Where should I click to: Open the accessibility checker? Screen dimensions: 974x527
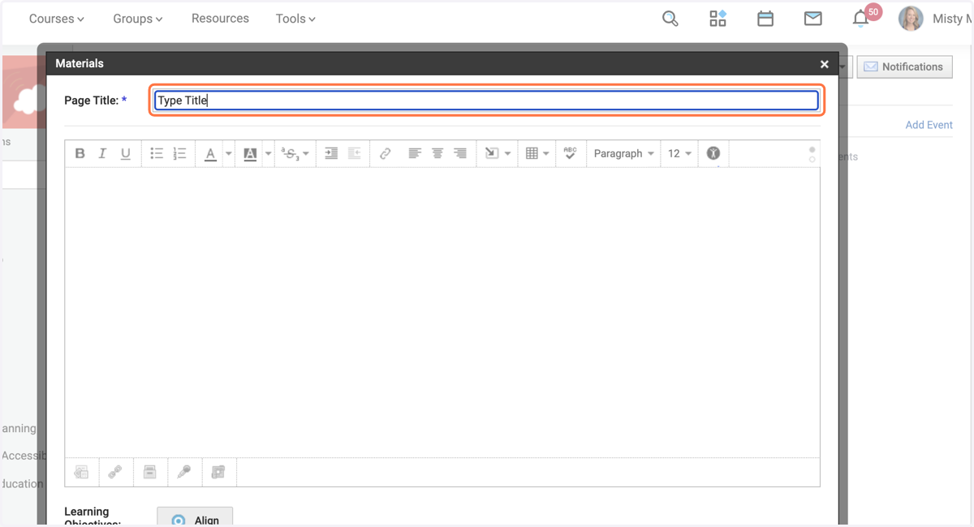tap(713, 153)
